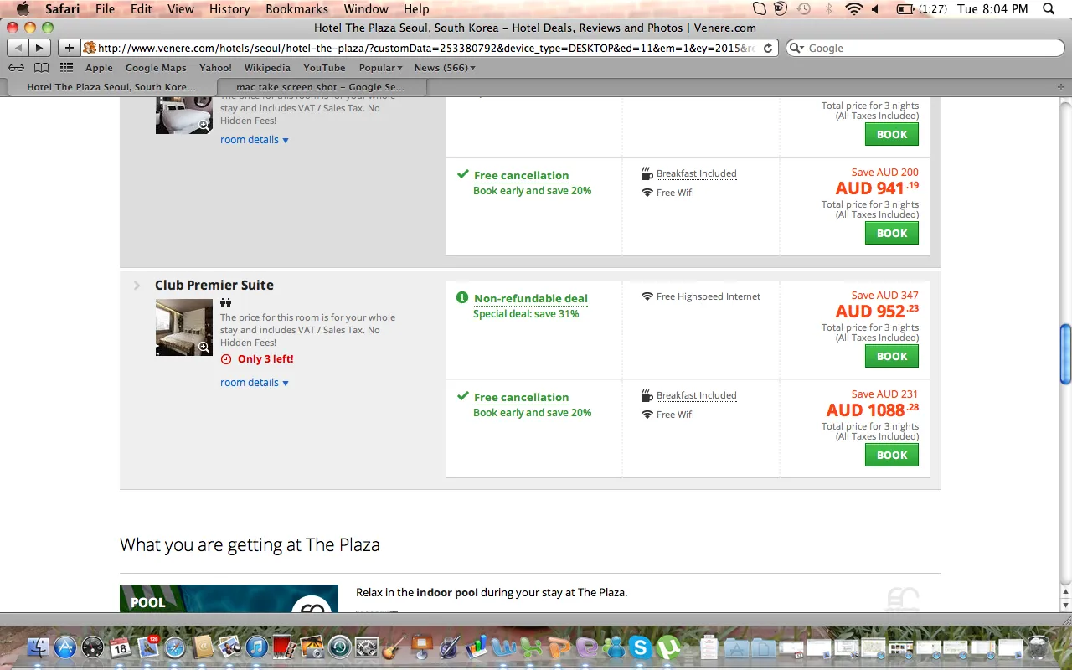Open Safari compass icon in dock

click(175, 647)
